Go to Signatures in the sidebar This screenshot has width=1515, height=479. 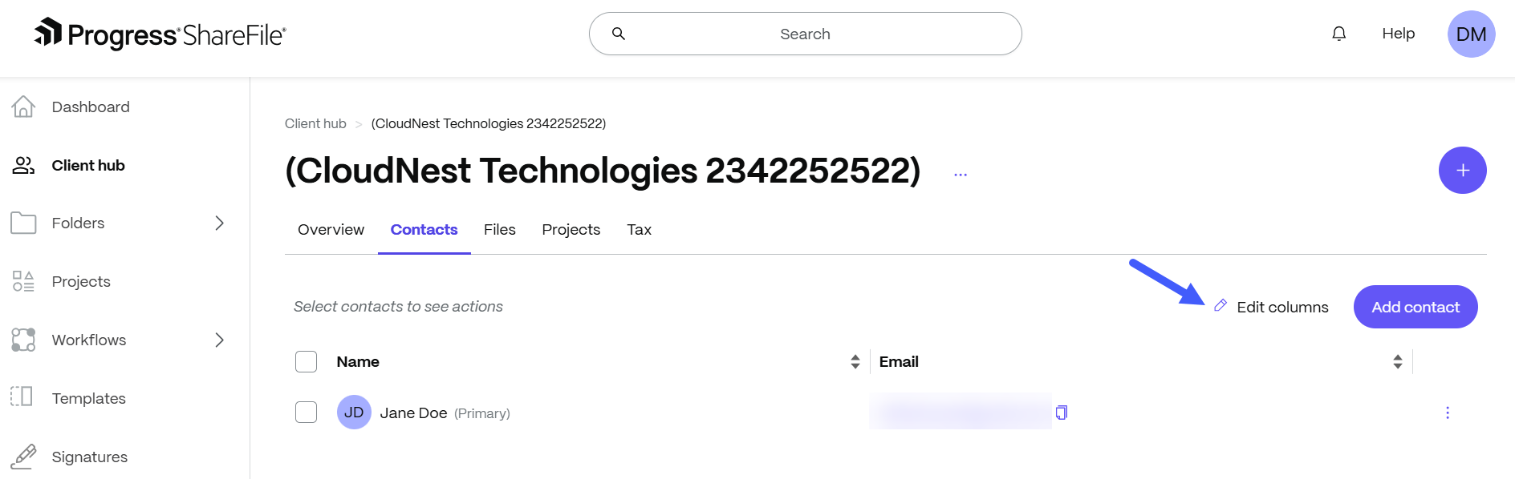89,457
